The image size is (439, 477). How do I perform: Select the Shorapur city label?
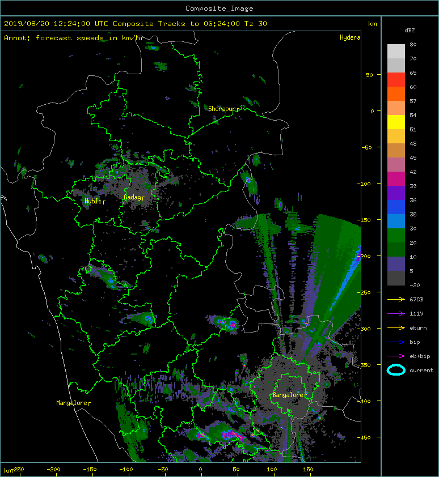pyautogui.click(x=223, y=109)
